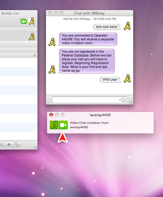The height and width of the screenshot is (197, 163).
Task: Accept video chat via green camera icon
Action: [63, 125]
